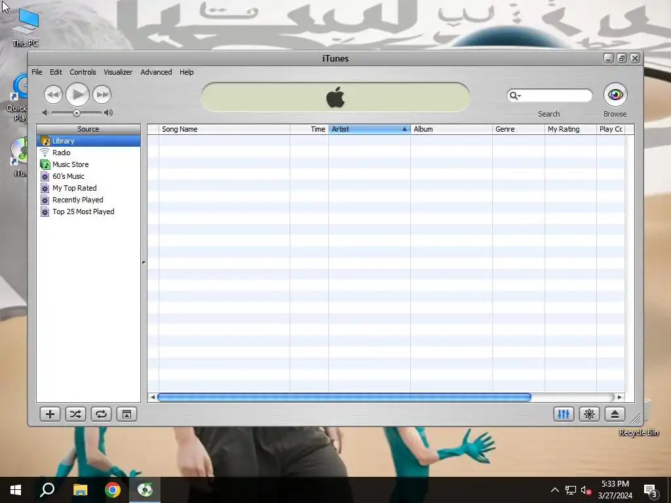Screen dimensions: 671x503
Task: Click the scrollbar left arrow
Action: [x=152, y=398]
